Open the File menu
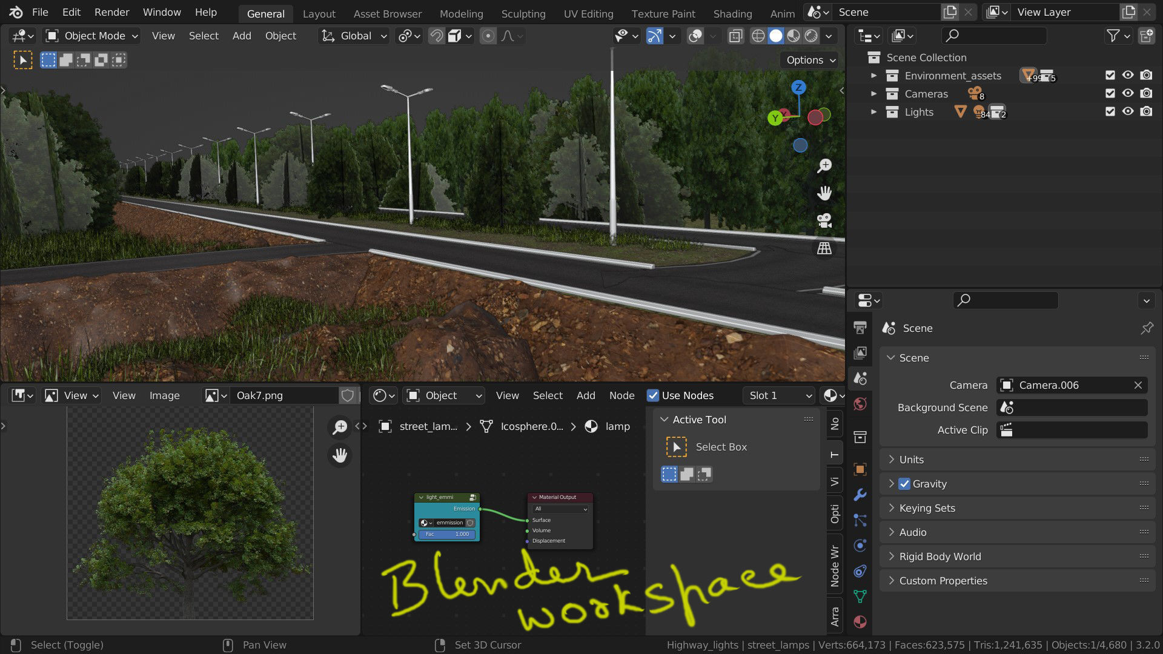The image size is (1163, 654). coord(40,12)
